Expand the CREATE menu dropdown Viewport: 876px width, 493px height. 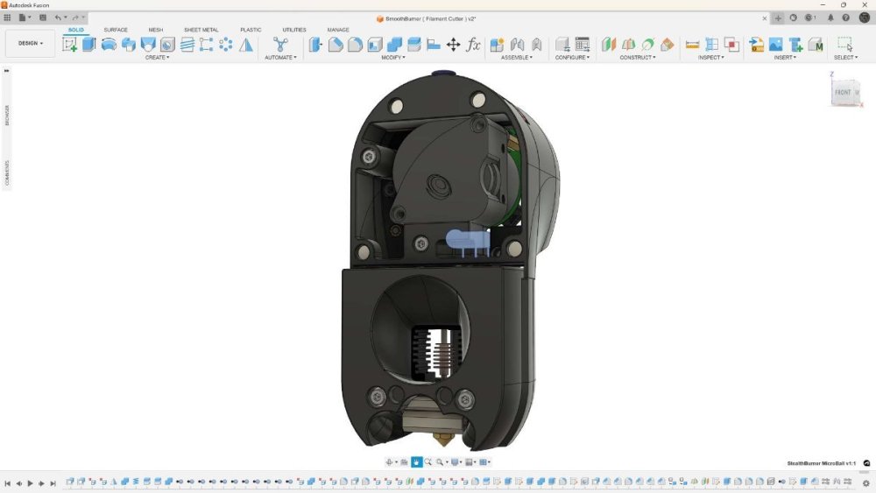157,58
